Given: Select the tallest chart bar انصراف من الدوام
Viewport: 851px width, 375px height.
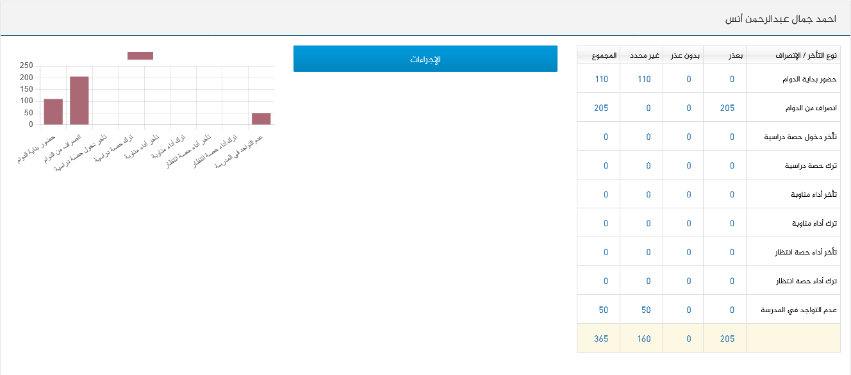Looking at the screenshot, I should click(79, 101).
